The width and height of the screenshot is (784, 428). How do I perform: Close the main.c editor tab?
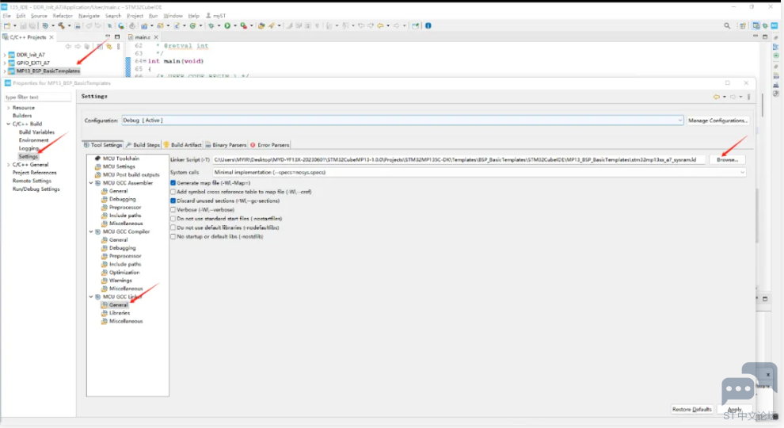tap(156, 37)
